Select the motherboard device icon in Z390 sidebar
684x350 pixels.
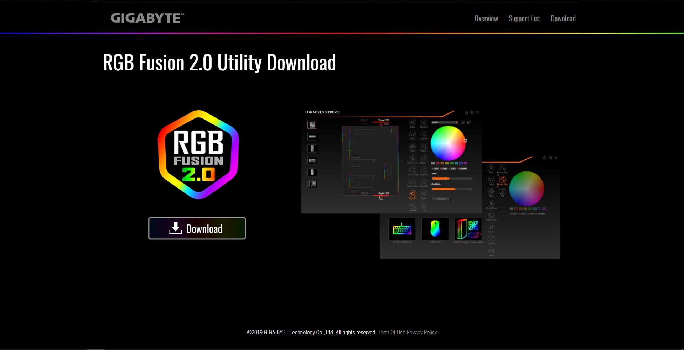(312, 124)
